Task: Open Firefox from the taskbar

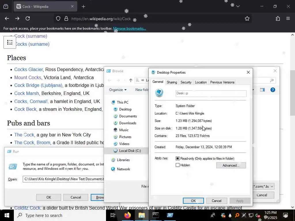Action: (127, 215)
